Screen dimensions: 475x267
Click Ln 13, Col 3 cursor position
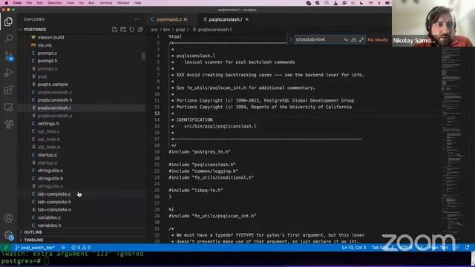tap(354, 248)
